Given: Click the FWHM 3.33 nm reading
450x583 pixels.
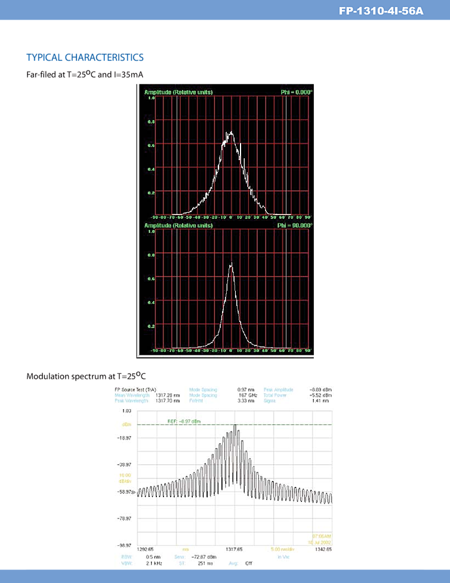Looking at the screenshot, I should pyautogui.click(x=245, y=401).
